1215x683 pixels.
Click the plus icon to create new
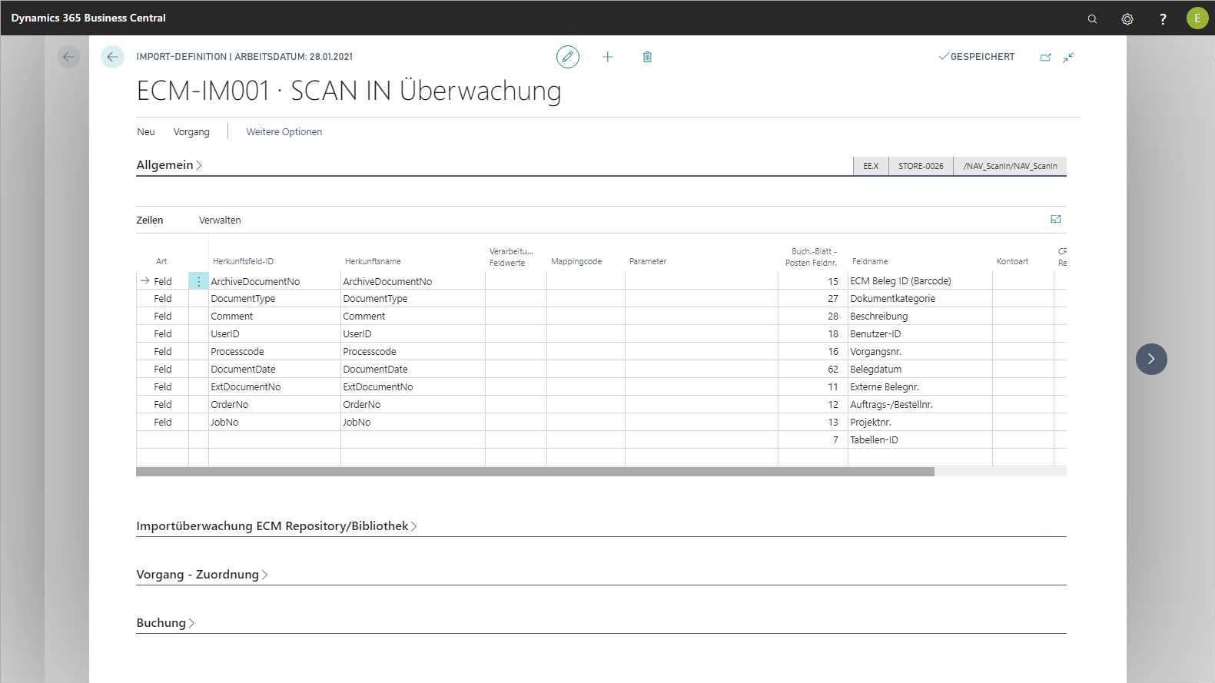(607, 57)
